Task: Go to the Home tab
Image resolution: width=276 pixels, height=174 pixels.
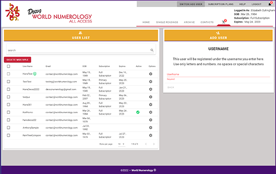Action: click(x=146, y=22)
